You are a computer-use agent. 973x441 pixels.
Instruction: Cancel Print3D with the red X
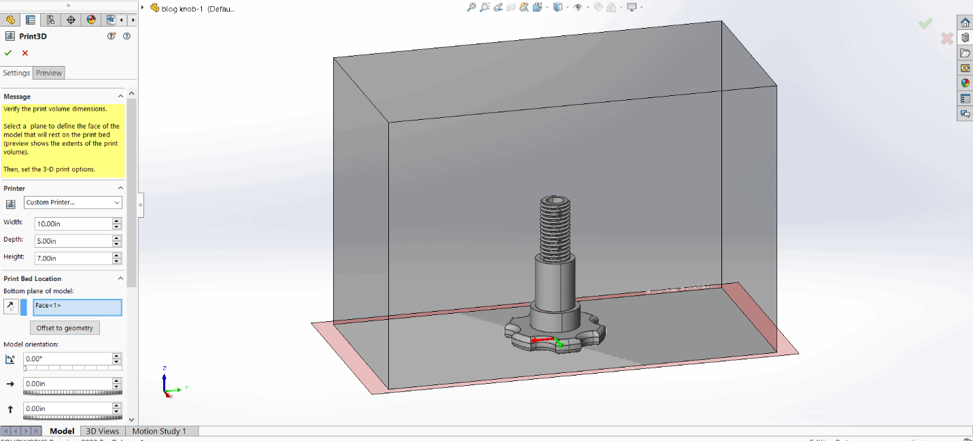pos(25,53)
